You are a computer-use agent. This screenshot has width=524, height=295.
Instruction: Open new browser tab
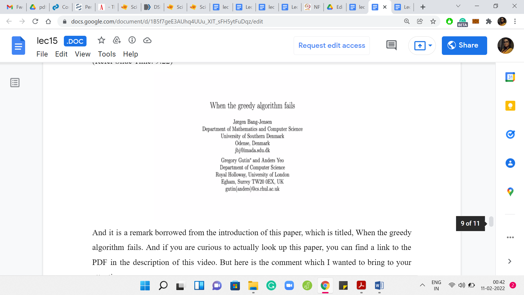pyautogui.click(x=423, y=7)
